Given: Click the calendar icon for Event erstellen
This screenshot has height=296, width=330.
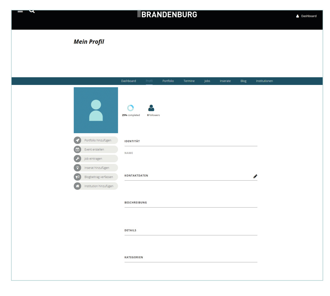Looking at the screenshot, I should coord(77,149).
